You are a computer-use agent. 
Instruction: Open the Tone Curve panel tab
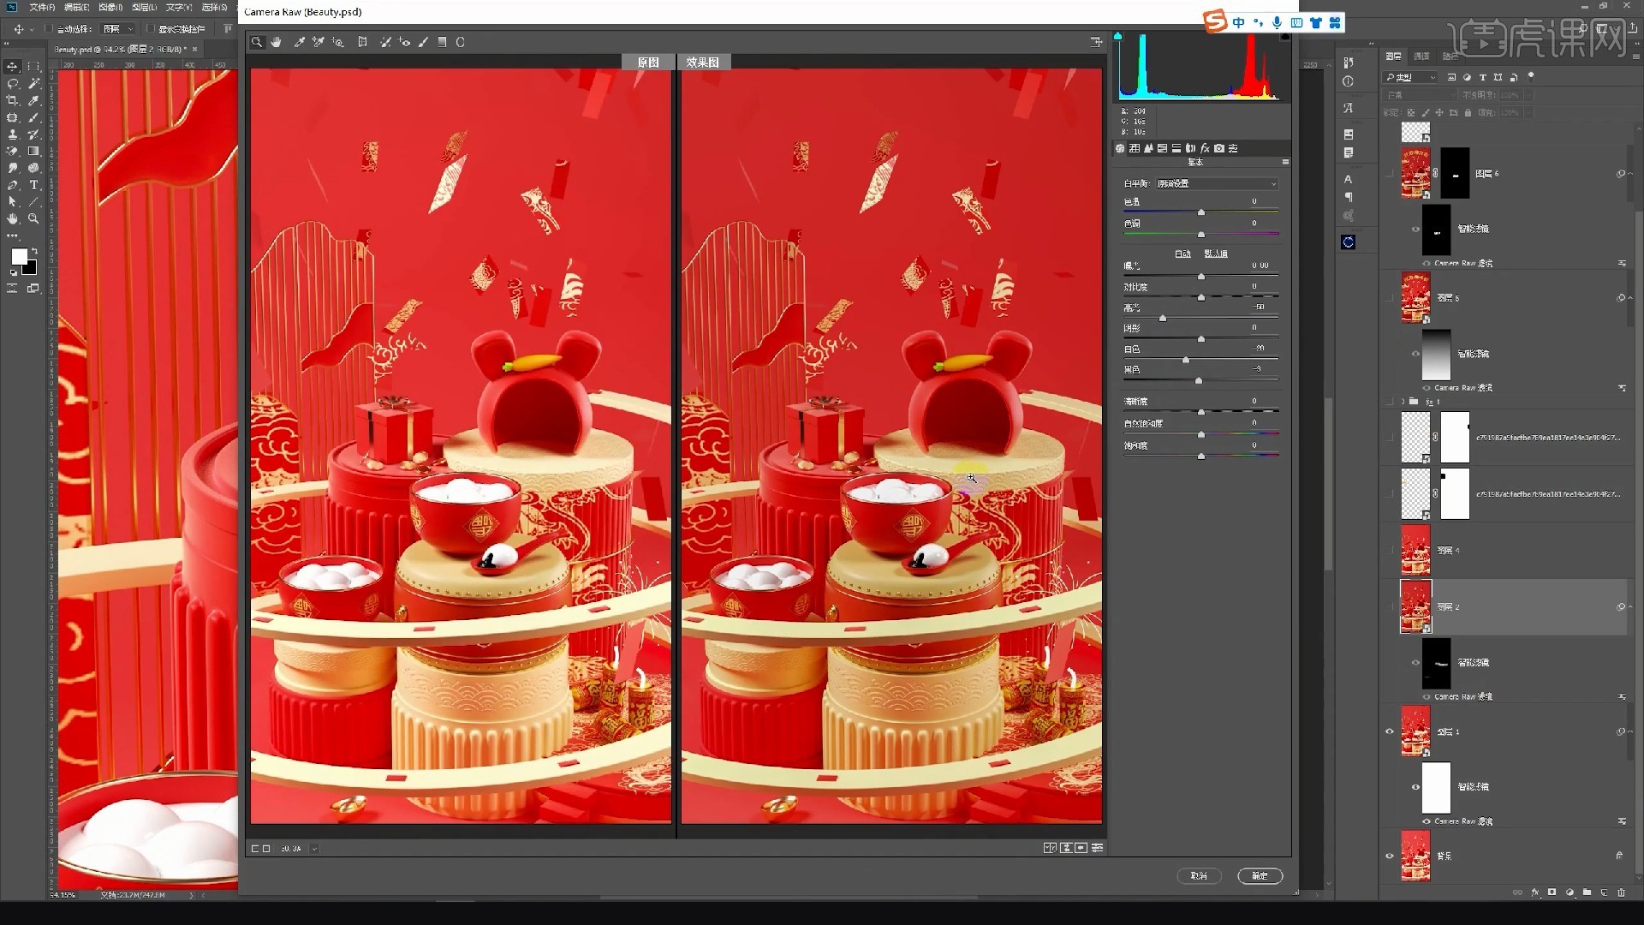1135,148
